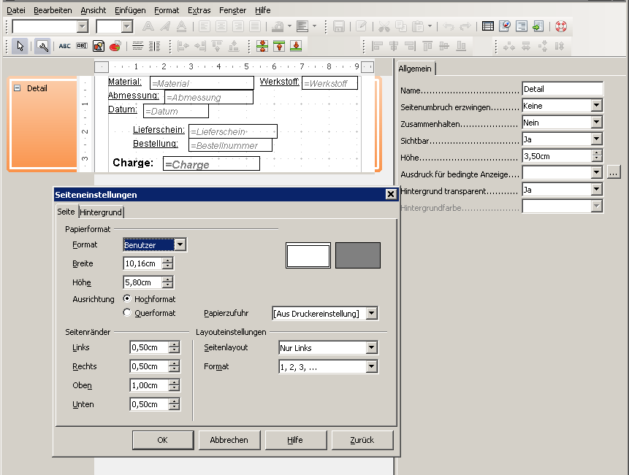Open the Fenster menu
The height and width of the screenshot is (475, 629).
pyautogui.click(x=232, y=10)
